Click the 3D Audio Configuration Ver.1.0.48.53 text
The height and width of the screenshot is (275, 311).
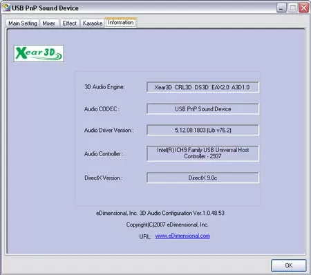pyautogui.click(x=160, y=213)
